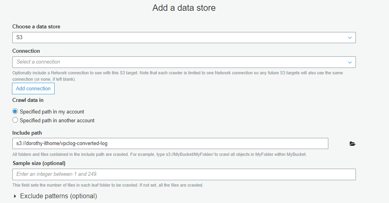Screen dimensions: 389x203
Task: Open the 'Select a connection' dropdown
Action: (x=184, y=62)
